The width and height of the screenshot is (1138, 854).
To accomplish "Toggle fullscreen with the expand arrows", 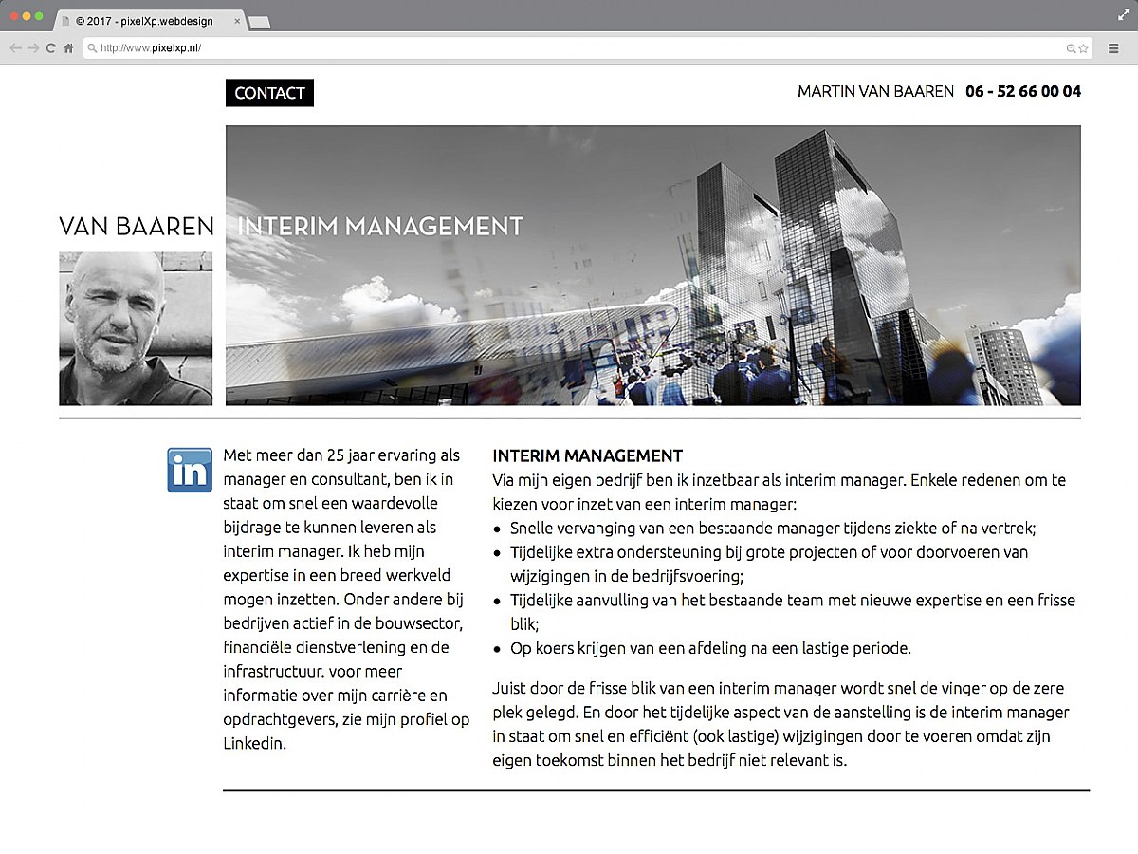I will pyautogui.click(x=1123, y=15).
